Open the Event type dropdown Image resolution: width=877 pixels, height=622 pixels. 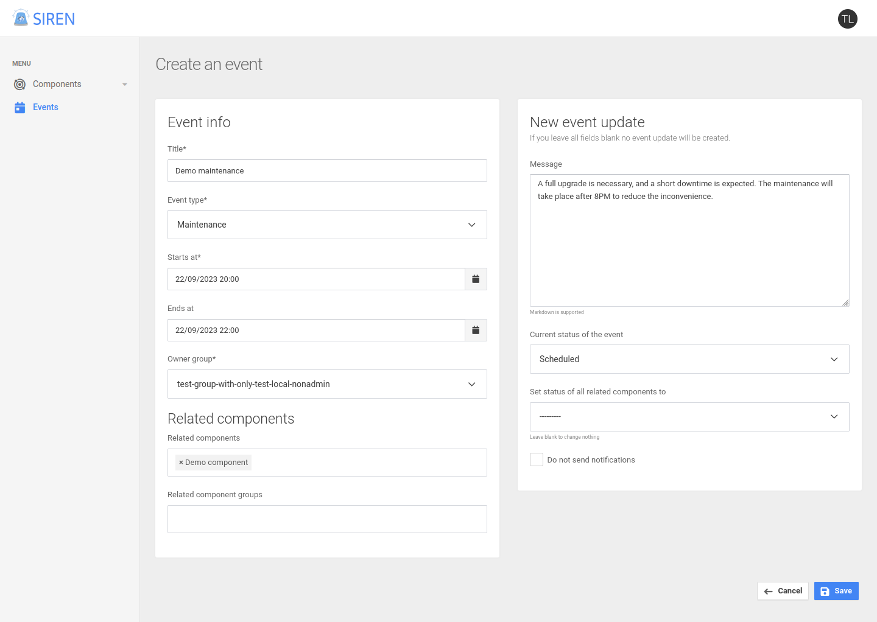pos(327,225)
